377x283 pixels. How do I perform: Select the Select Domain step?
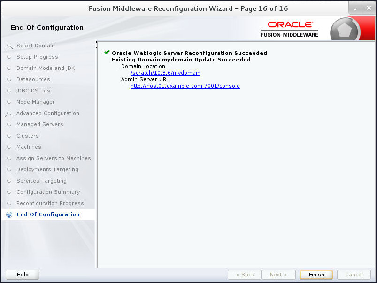tap(36, 46)
